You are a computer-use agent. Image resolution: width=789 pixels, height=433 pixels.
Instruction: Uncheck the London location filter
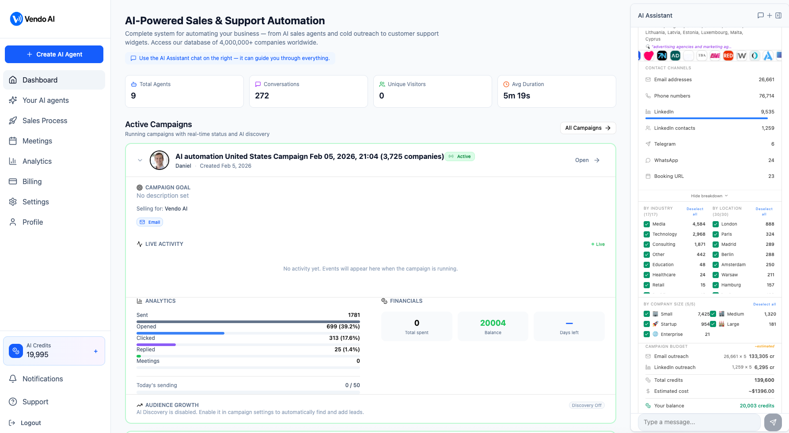click(x=715, y=224)
